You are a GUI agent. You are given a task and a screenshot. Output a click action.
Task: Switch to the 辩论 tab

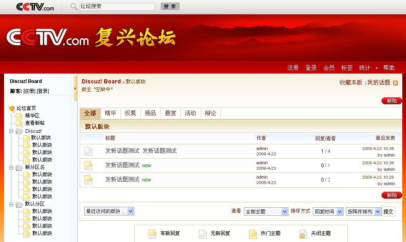coord(210,113)
